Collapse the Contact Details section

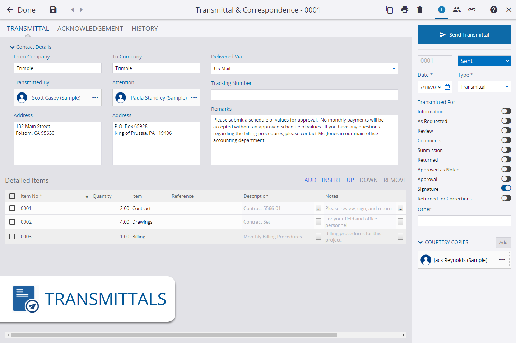click(x=12, y=47)
